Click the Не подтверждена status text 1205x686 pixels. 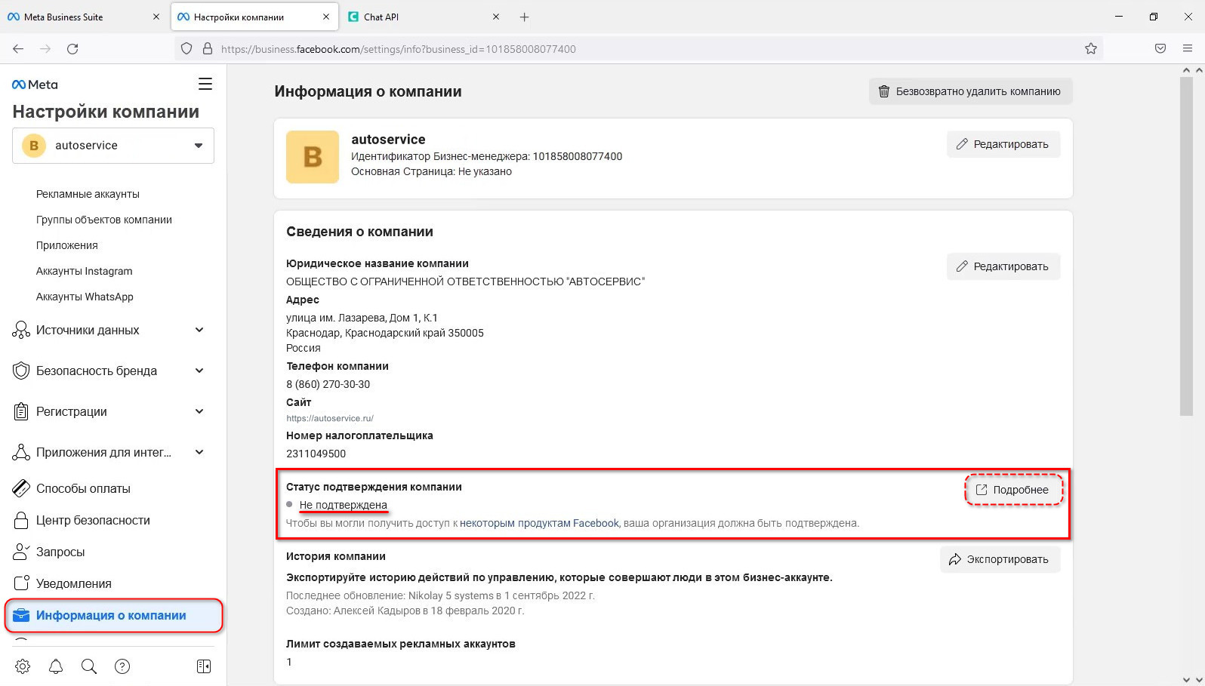click(x=344, y=505)
